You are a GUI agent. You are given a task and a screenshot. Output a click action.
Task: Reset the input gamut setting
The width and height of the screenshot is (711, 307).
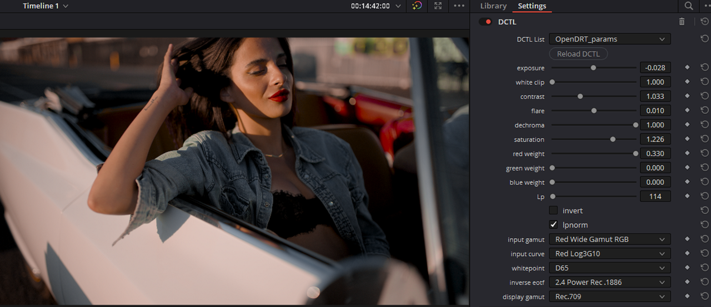coord(704,239)
